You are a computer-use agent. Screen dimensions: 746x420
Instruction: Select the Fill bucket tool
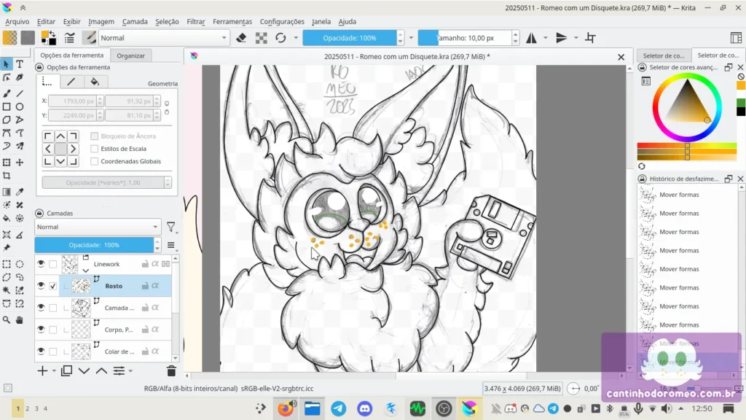click(x=7, y=219)
